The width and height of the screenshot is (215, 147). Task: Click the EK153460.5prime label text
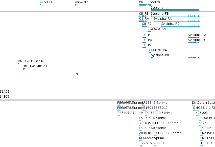coord(153,128)
